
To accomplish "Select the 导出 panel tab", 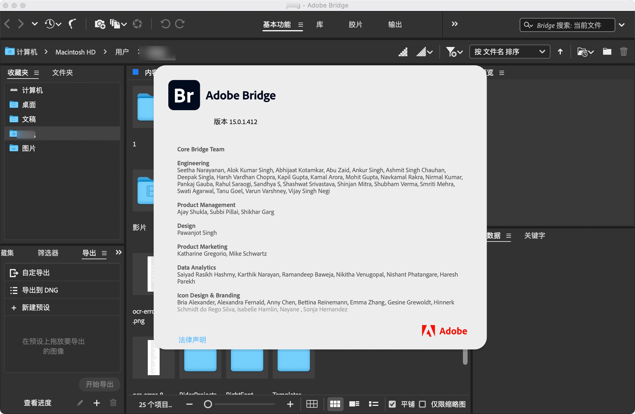I will click(x=89, y=253).
